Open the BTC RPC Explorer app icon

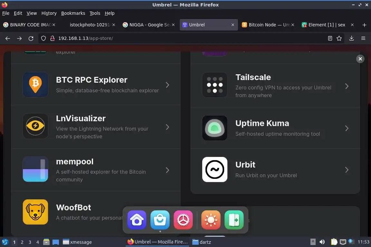click(x=35, y=85)
